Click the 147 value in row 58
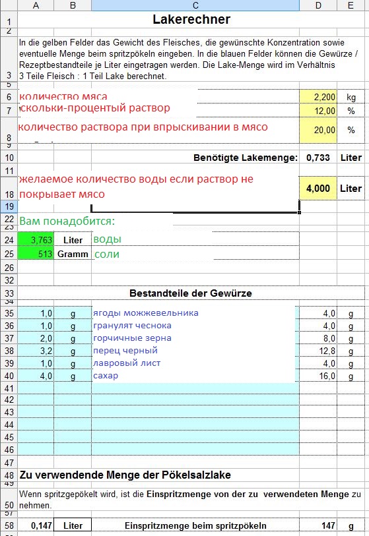The width and height of the screenshot is (369, 536). coord(318,525)
